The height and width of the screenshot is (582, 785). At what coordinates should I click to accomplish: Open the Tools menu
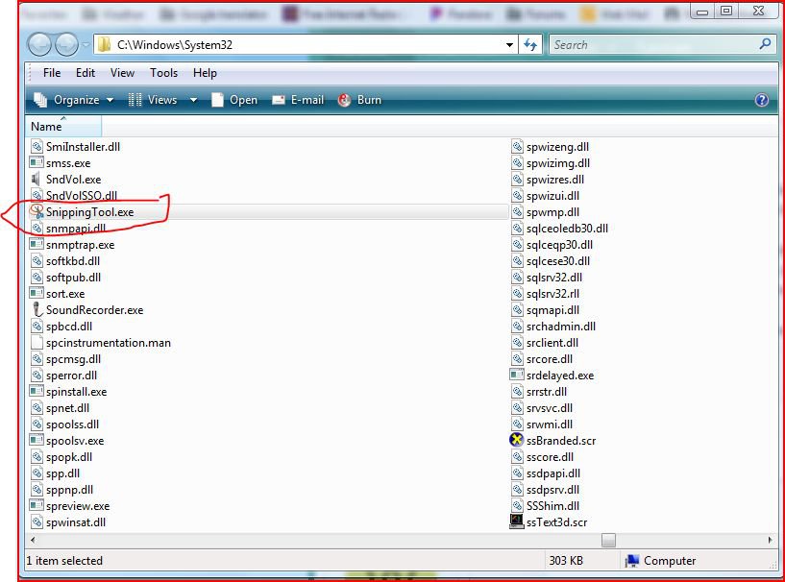click(163, 73)
